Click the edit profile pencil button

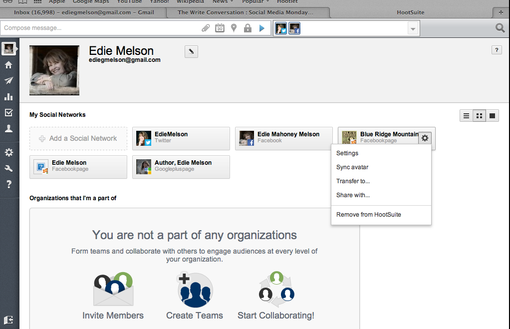pos(191,51)
